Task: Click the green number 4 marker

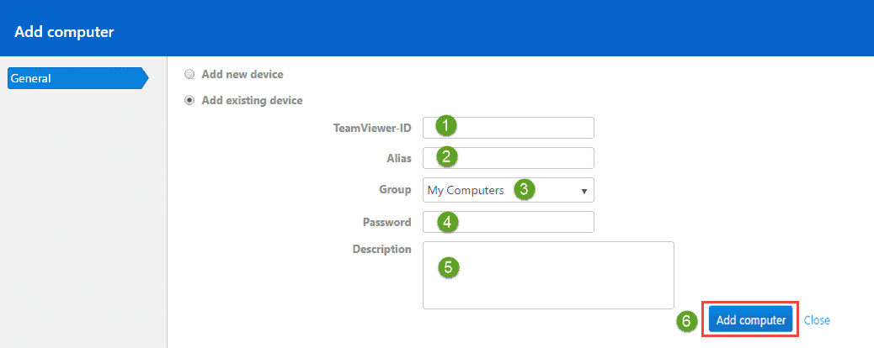Action: tap(447, 222)
